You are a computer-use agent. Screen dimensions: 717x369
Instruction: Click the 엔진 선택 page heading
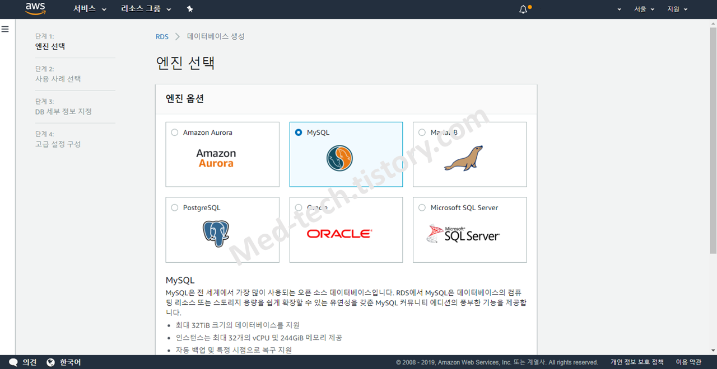(x=185, y=63)
